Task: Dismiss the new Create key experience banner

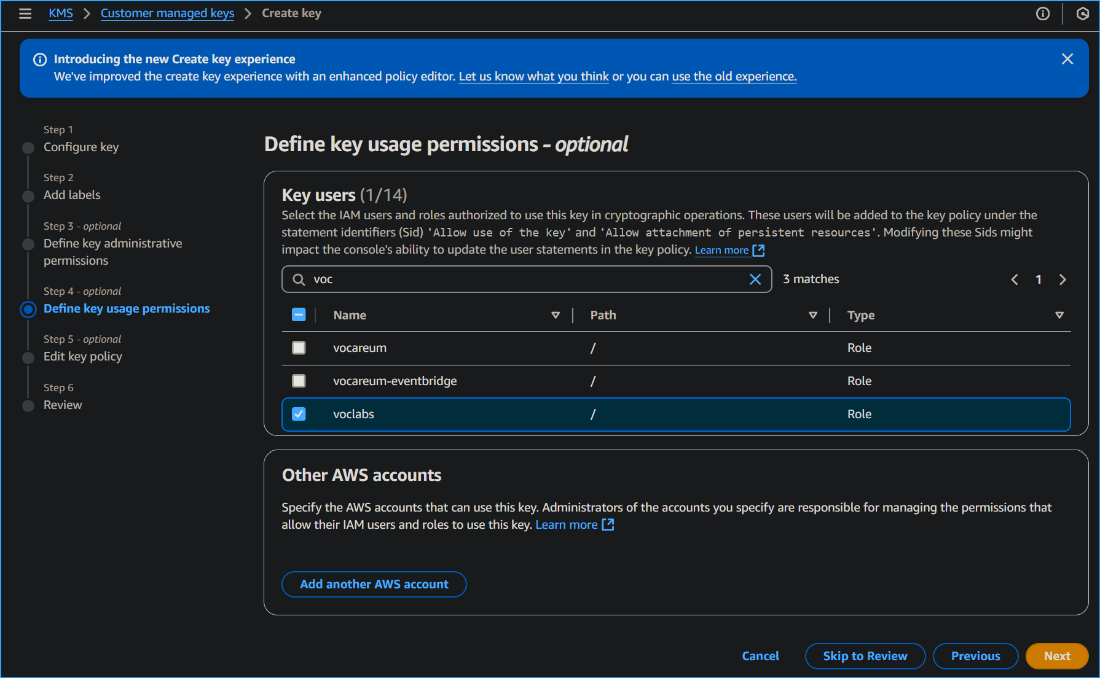Action: pyautogui.click(x=1067, y=59)
